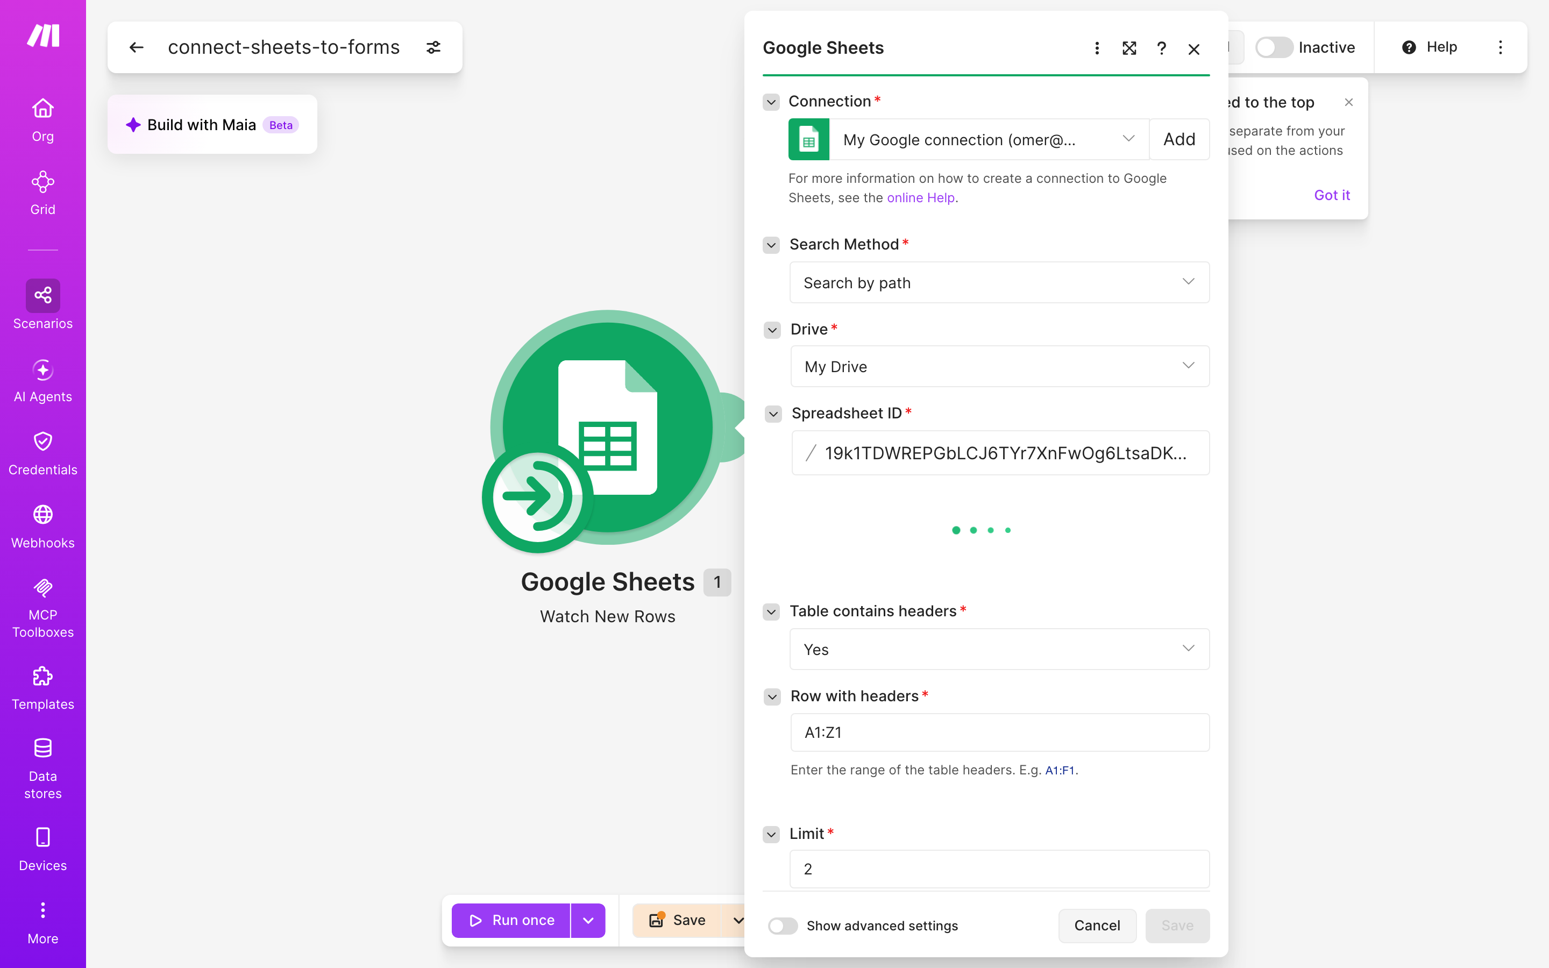
Task: Expand the Google Sheets panel to fullscreen
Action: (x=1129, y=48)
